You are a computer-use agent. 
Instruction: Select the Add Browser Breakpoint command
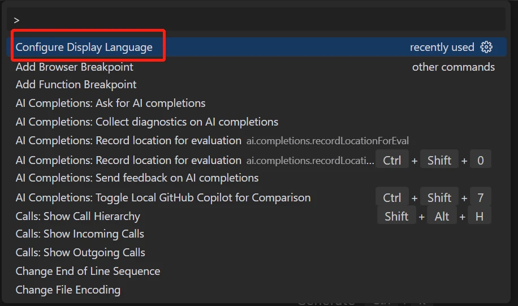click(x=75, y=67)
